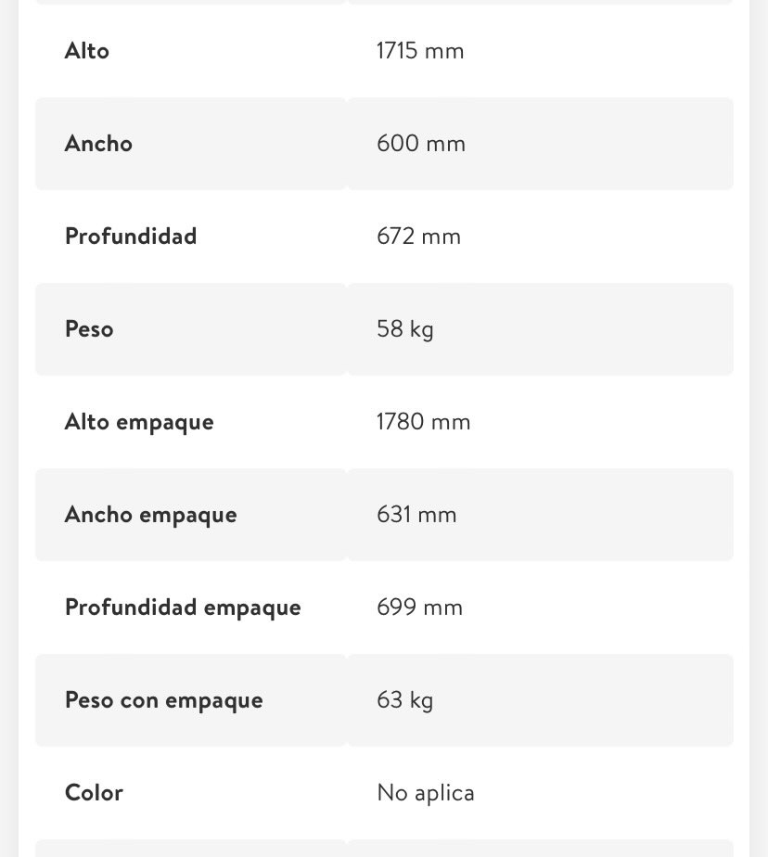Click the Ancho label cell
This screenshot has height=857, width=768.
(x=191, y=144)
